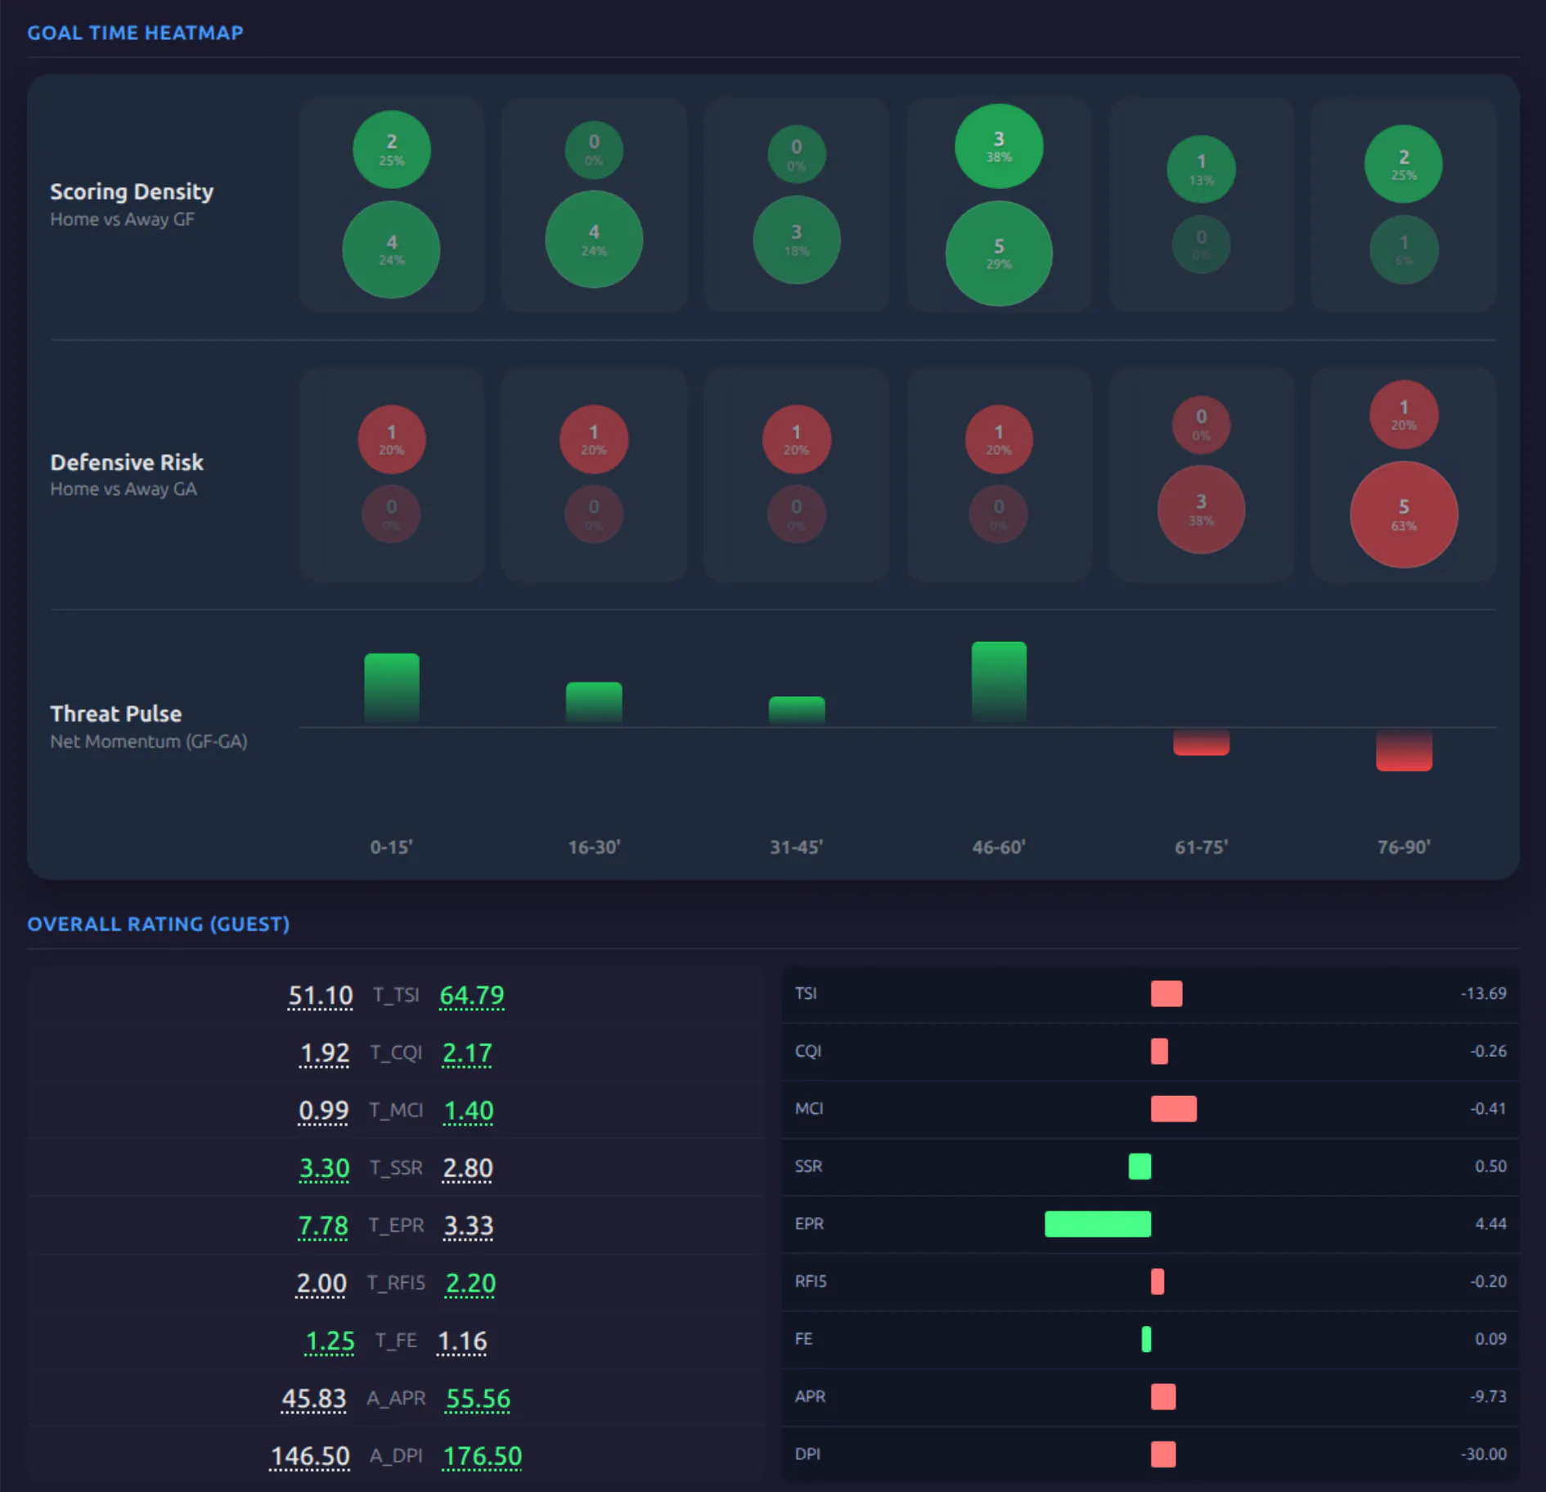
Task: Click the green Threat Pulse bar for 31-45'
Action: click(x=797, y=711)
